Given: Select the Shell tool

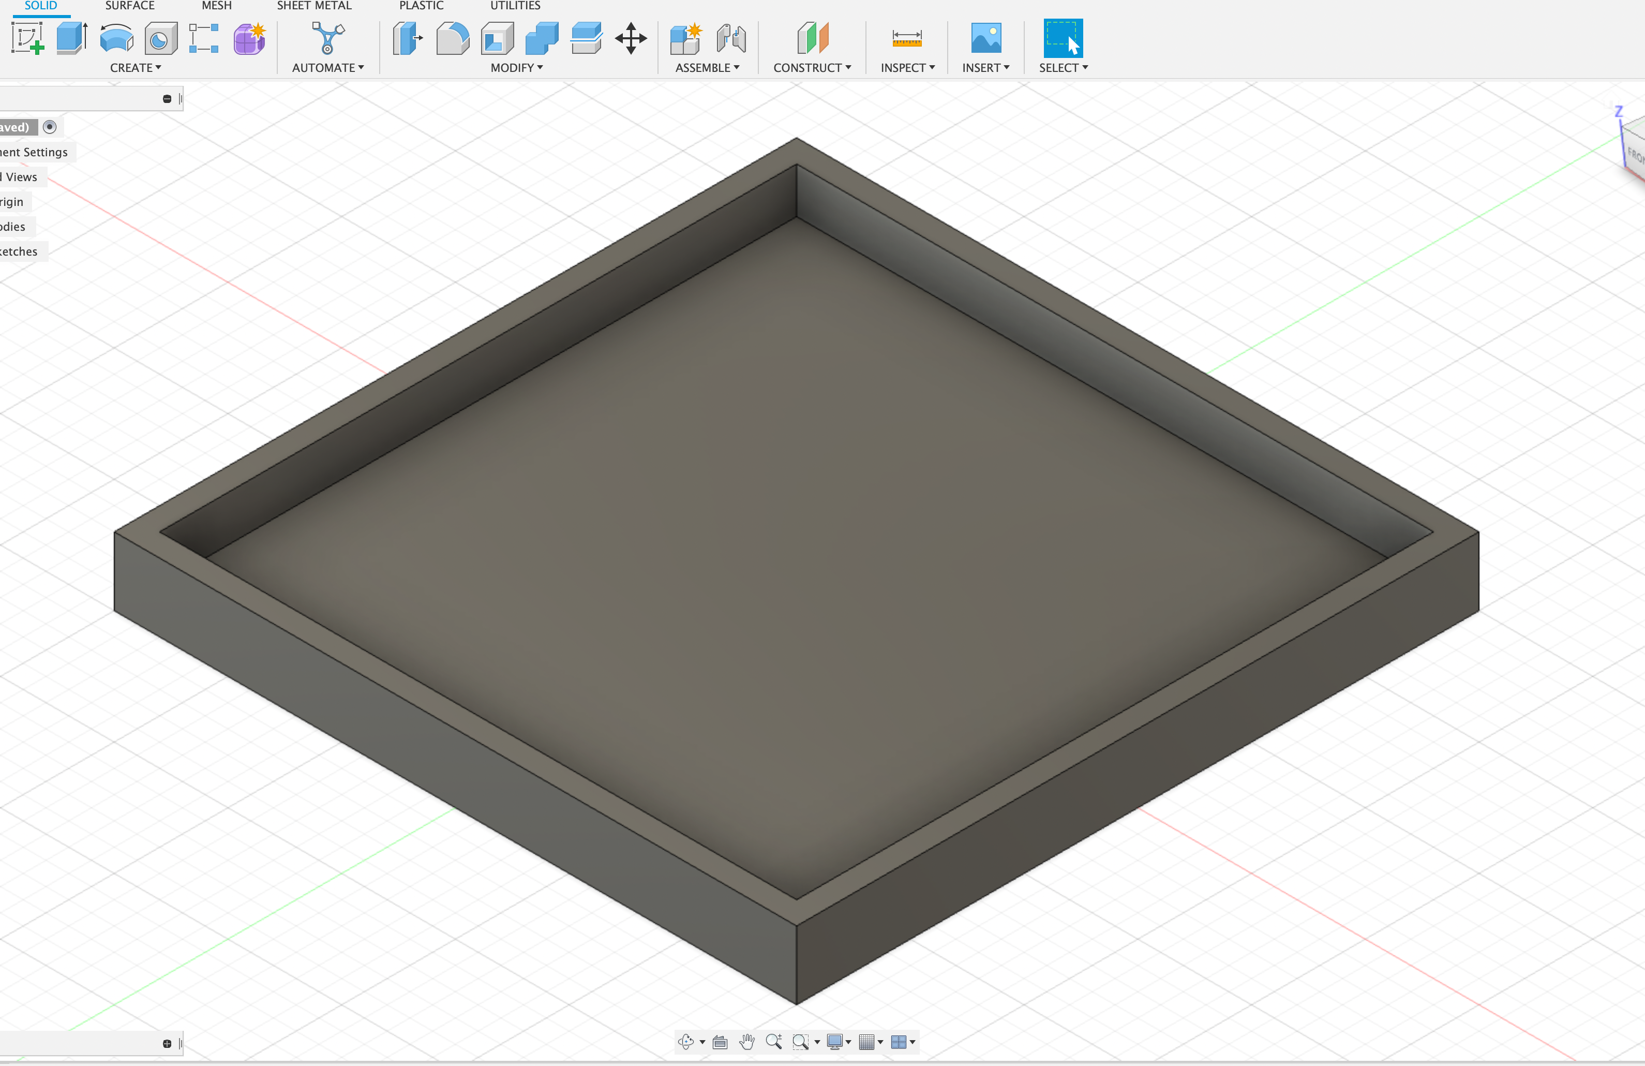Looking at the screenshot, I should point(497,38).
